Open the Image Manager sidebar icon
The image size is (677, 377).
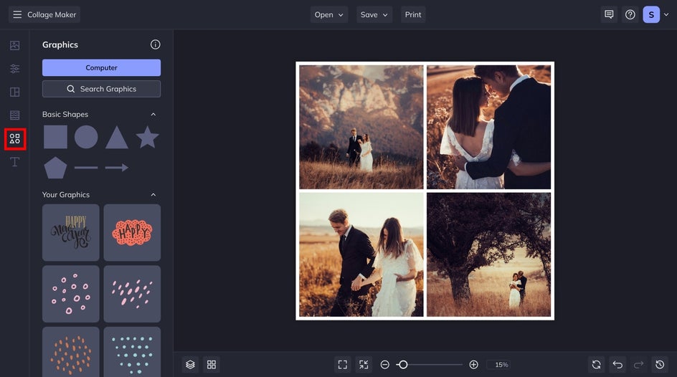click(x=14, y=45)
